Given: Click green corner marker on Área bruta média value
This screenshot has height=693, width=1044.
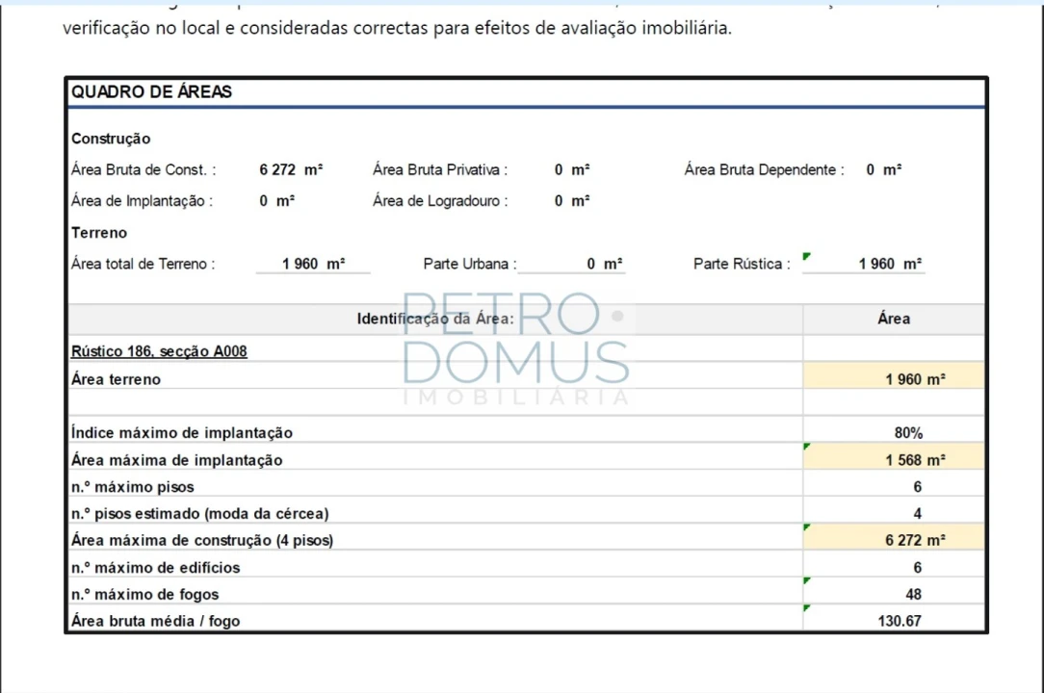Looking at the screenshot, I should point(806,607).
